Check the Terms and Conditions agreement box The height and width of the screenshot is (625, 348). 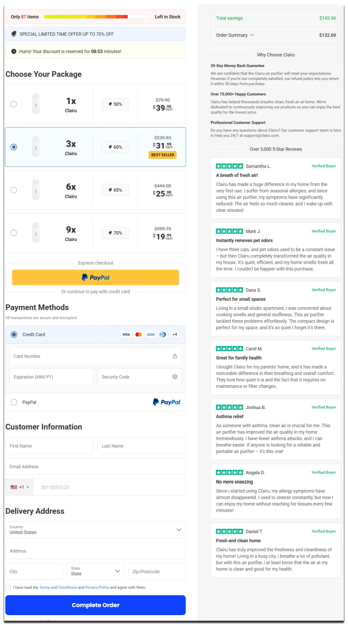(x=8, y=587)
